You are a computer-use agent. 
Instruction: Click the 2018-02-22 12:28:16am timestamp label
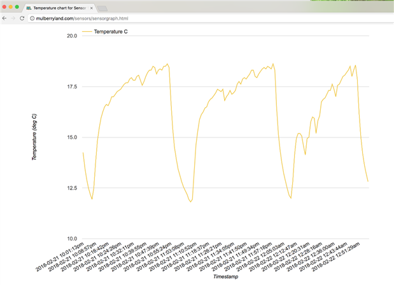(299, 257)
